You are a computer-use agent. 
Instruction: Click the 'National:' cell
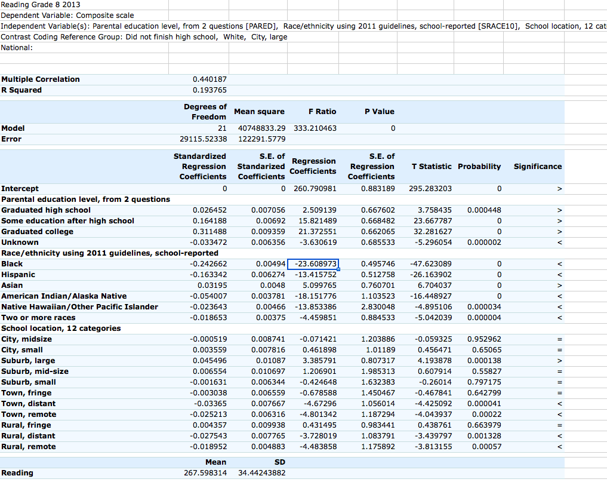[17, 48]
